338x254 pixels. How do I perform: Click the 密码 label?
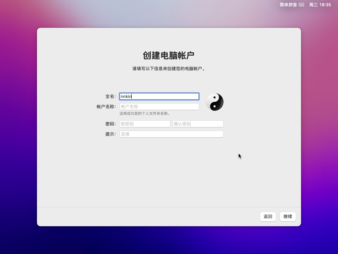(x=110, y=124)
